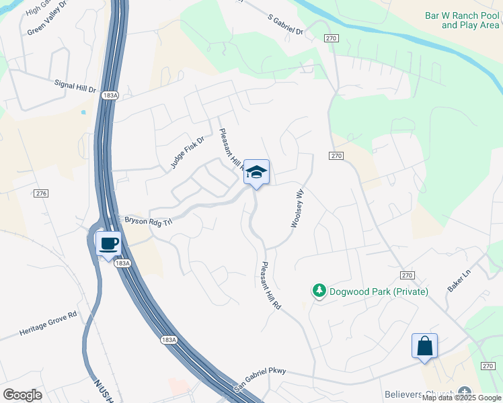Click the 183A highway shield near Signal Hill Dr
Viewport: 503px width, 403px height.
pos(110,95)
